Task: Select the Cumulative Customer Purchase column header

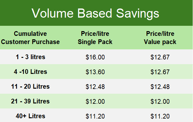Action: 30,38
